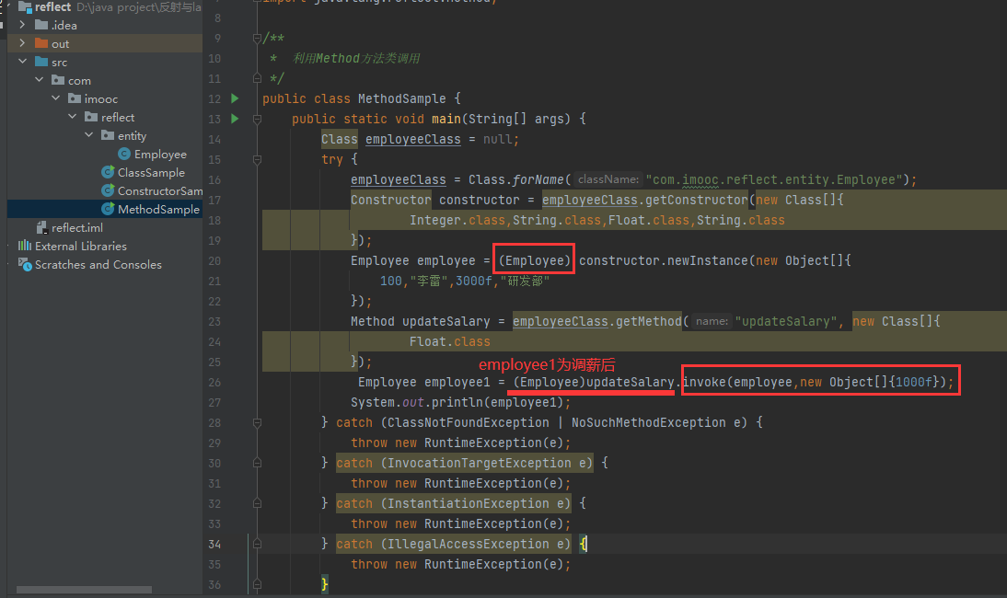Viewport: 1007px width, 598px height.
Task: Click line number 26 in gutter
Action: pyautogui.click(x=214, y=382)
